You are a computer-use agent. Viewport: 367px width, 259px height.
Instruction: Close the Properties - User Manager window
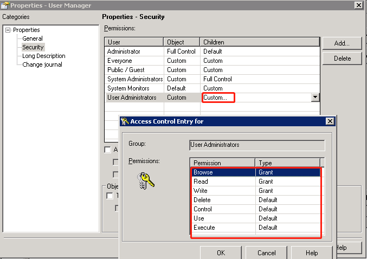[x=358, y=5]
